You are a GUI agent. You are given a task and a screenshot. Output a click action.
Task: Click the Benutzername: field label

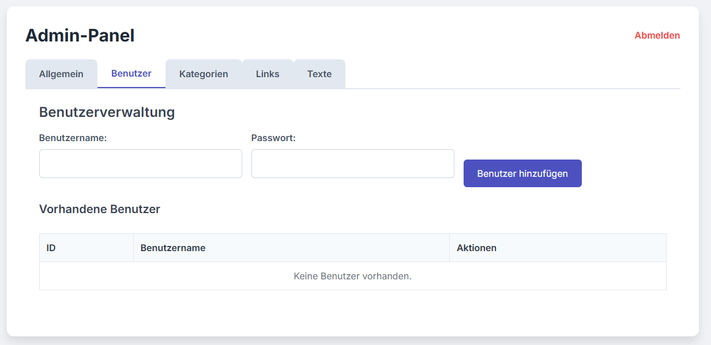[x=73, y=138]
